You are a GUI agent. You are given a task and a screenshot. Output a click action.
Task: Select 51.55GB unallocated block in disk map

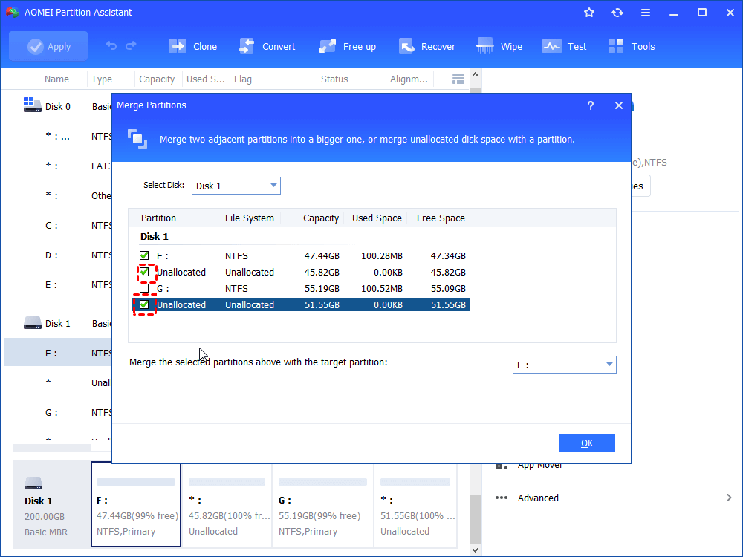[415, 505]
